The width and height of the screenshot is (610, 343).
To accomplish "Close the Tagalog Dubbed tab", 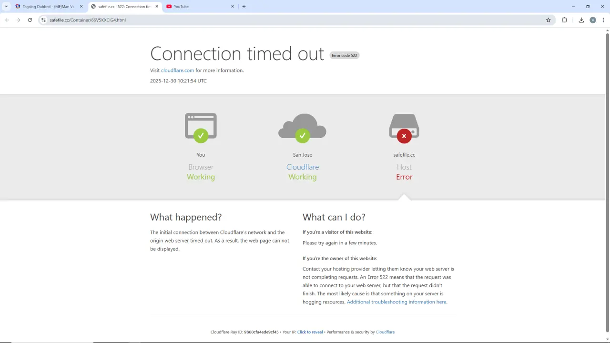I will click(81, 7).
